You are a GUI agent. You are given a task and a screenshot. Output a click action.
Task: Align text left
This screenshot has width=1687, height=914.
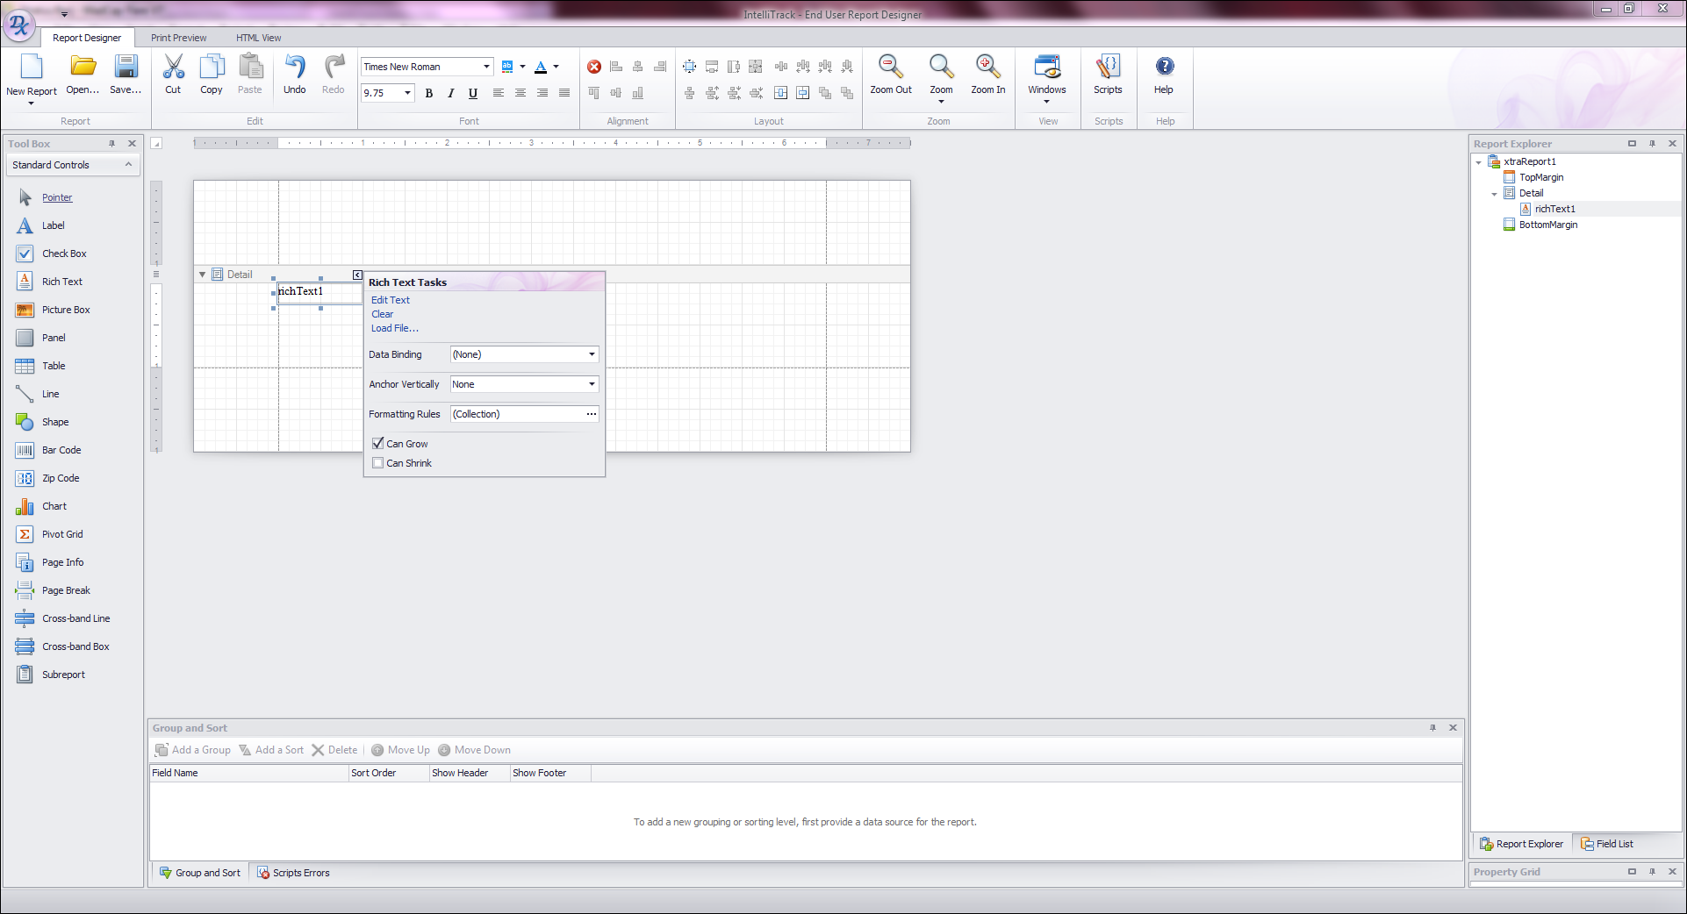coord(499,93)
